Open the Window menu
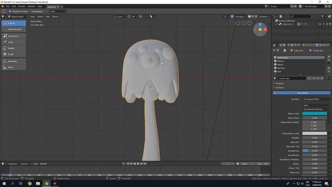Screen dimensions: 332x187 (31, 7)
